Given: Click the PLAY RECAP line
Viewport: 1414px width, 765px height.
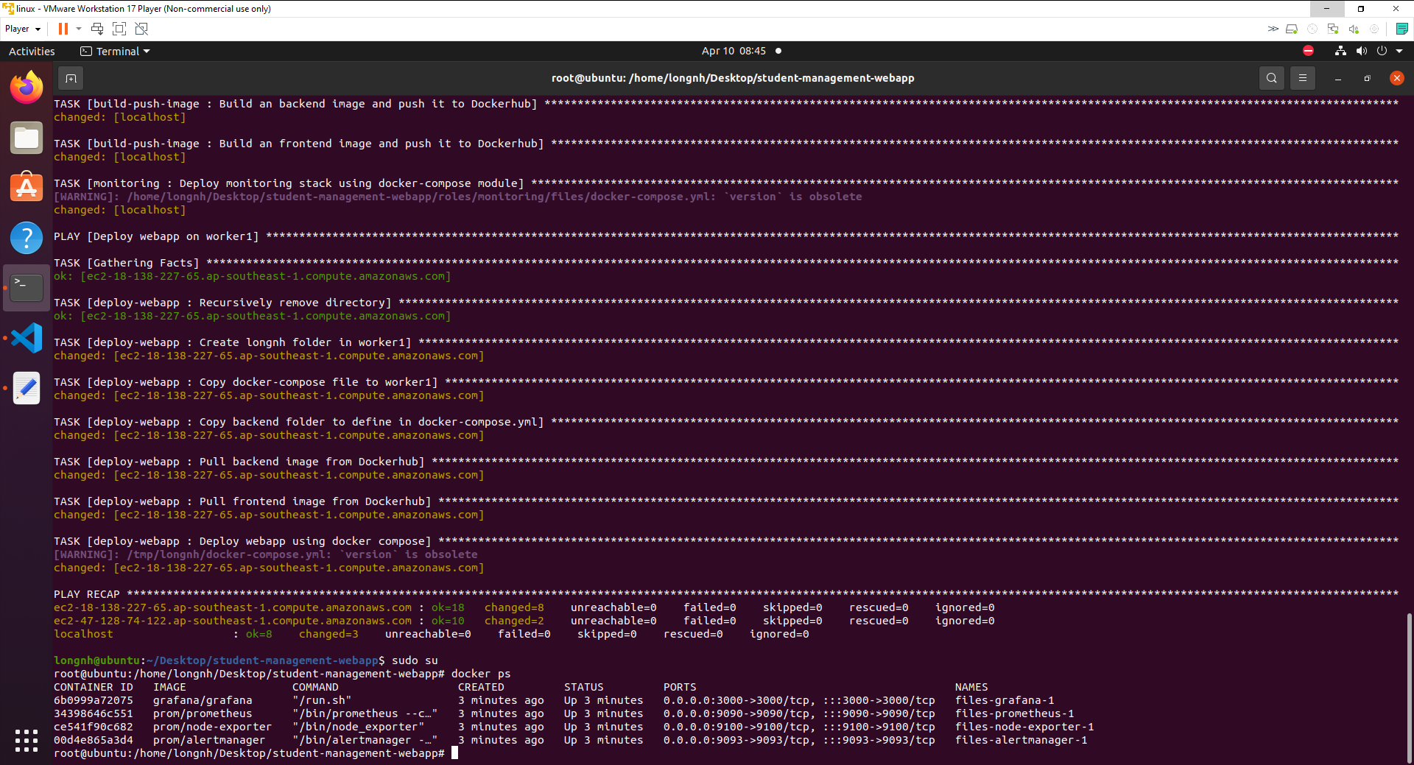Looking at the screenshot, I should [726, 594].
